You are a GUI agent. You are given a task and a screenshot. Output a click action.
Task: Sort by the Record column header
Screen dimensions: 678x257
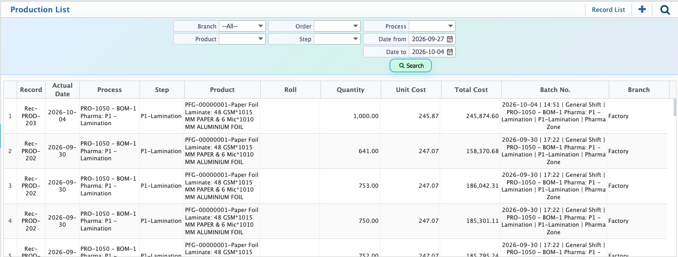coord(31,90)
